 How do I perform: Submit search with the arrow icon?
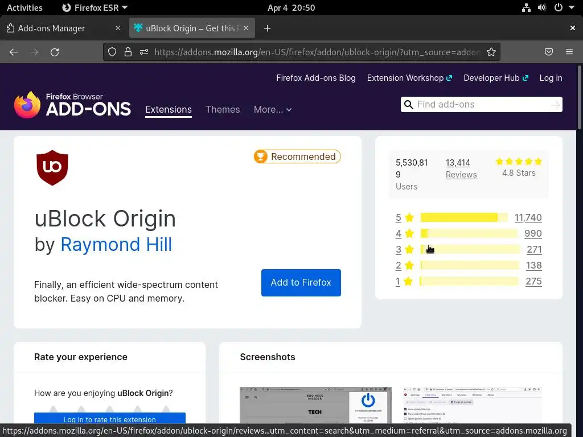click(555, 105)
